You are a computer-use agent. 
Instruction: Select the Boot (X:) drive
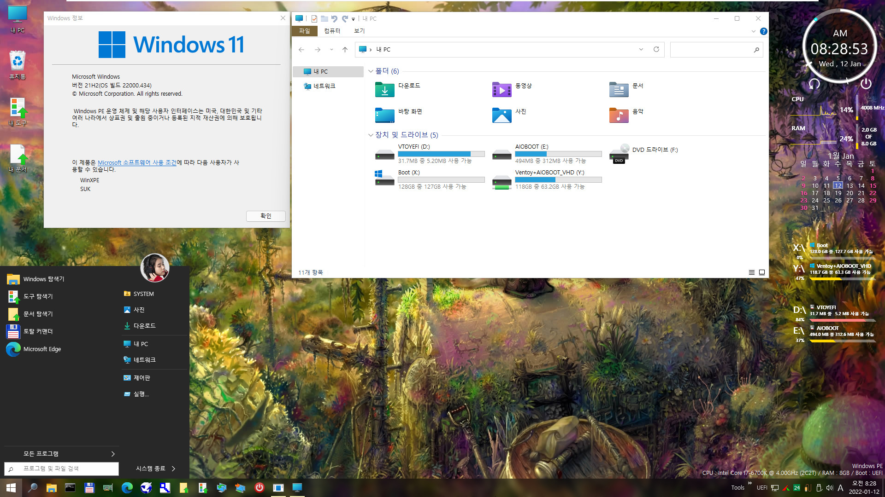pos(430,179)
